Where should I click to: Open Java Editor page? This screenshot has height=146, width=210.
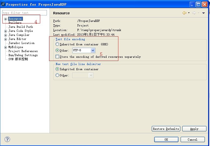coord(17,39)
